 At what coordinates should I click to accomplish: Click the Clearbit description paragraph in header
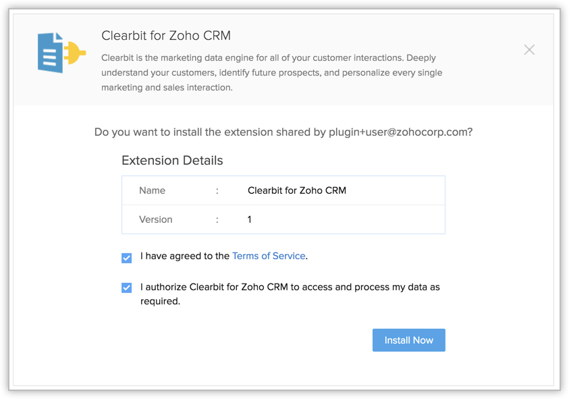[x=271, y=72]
